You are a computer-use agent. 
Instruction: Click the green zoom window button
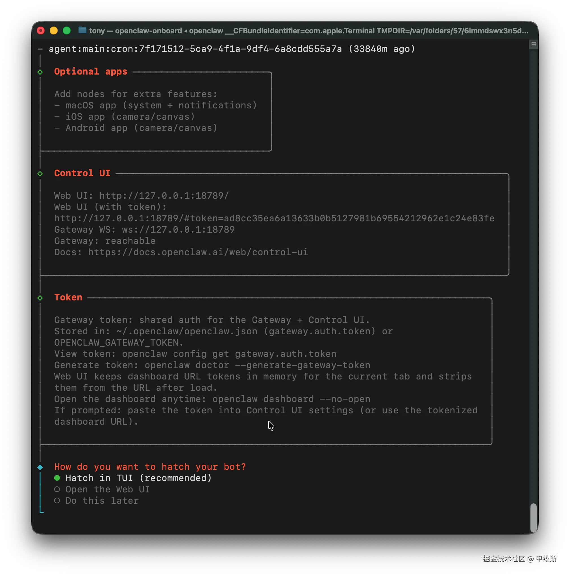67,31
